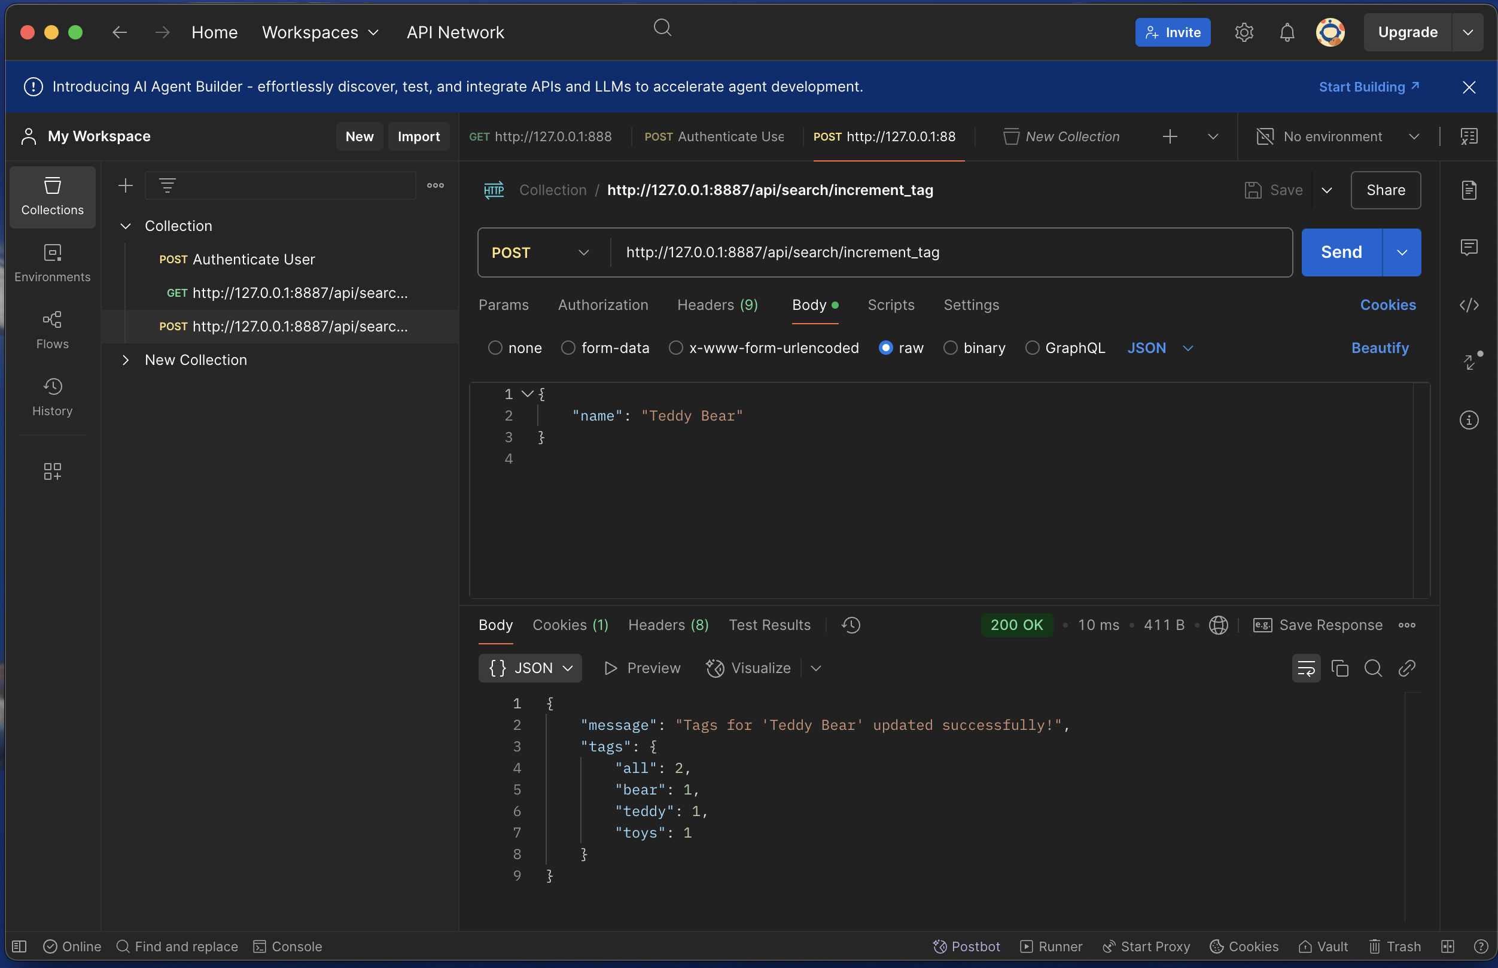Viewport: 1498px width, 968px height.
Task: Expand the New Collection folder
Action: coord(126,360)
